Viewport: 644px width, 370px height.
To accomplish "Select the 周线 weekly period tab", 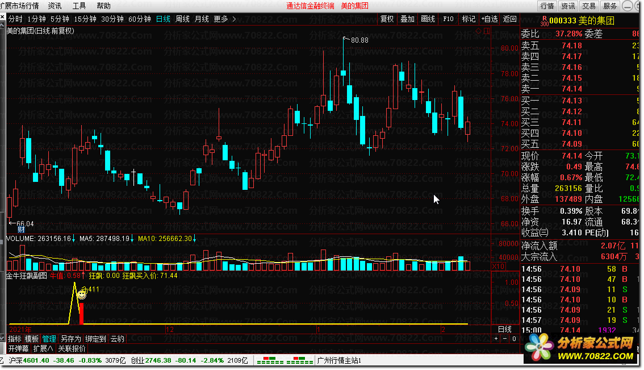I will 182,19.
